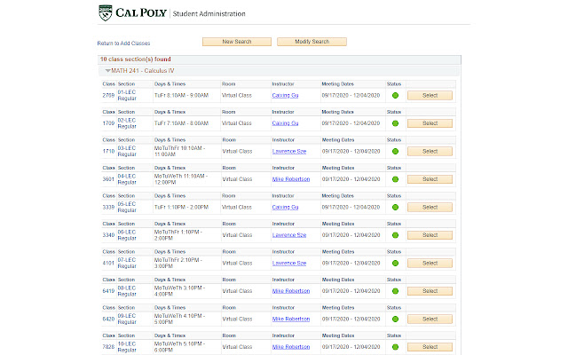568x355 pixels.
Task: Open section 07-LEC Regular link
Action: click(x=127, y=263)
